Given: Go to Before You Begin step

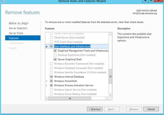Looking at the screenshot, I should pos(19,23).
